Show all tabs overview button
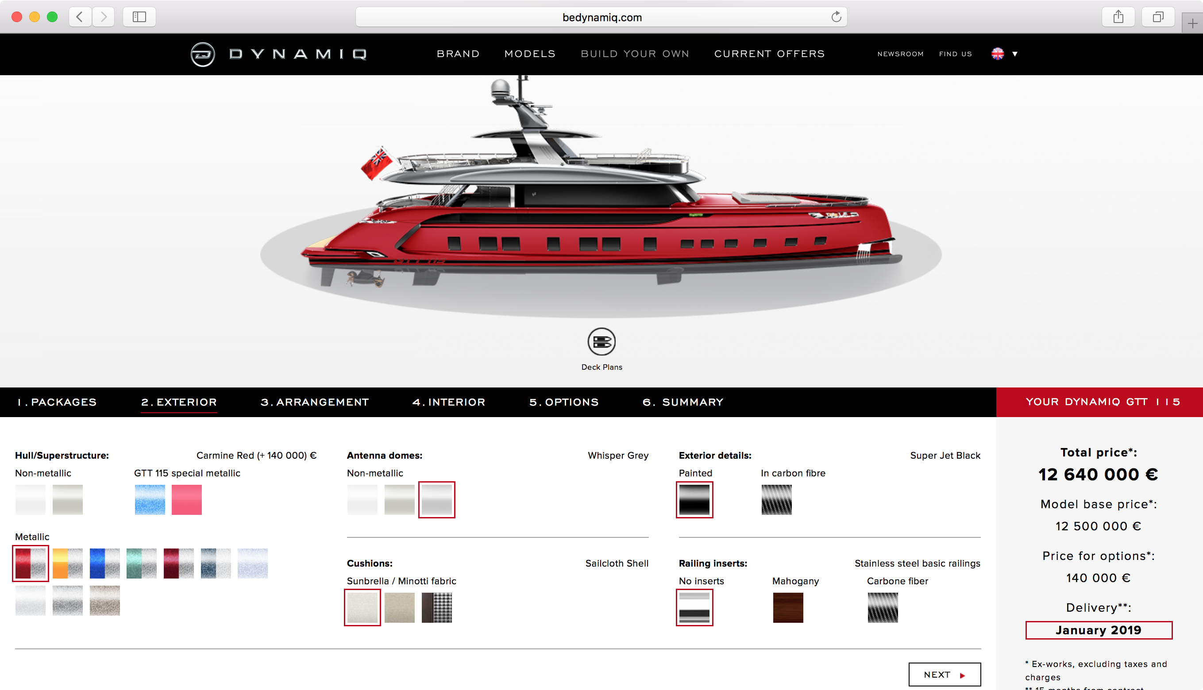 1158,17
